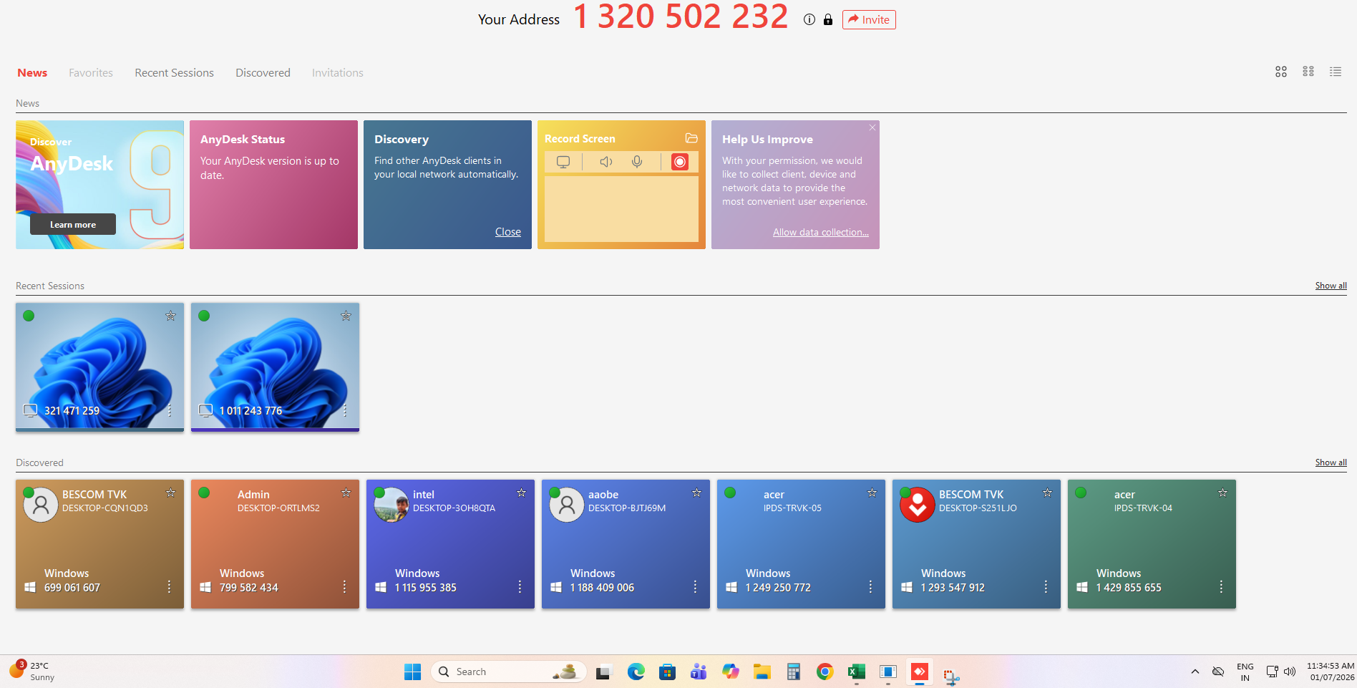This screenshot has width=1357, height=688.
Task: Open recordings folder in Record Screen card
Action: pyautogui.click(x=691, y=138)
